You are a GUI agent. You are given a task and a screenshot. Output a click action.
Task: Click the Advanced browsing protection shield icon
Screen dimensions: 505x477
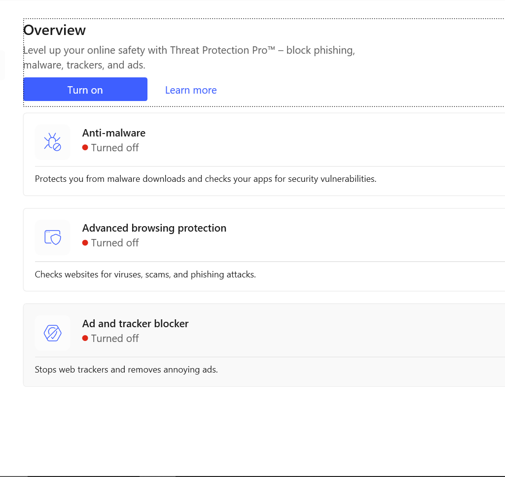pyautogui.click(x=52, y=238)
